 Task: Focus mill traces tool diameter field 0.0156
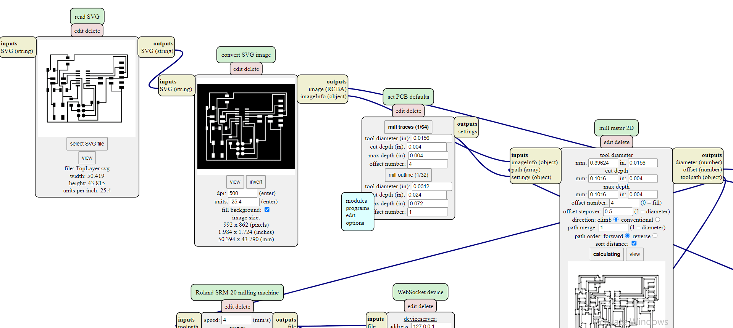pos(432,138)
